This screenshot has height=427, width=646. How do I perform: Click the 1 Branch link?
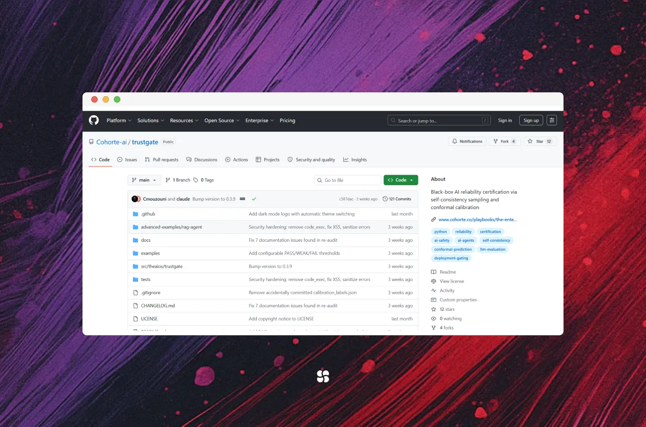click(178, 180)
